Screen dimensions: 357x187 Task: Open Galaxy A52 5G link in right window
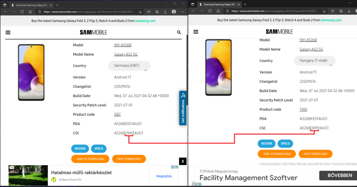click(311, 49)
